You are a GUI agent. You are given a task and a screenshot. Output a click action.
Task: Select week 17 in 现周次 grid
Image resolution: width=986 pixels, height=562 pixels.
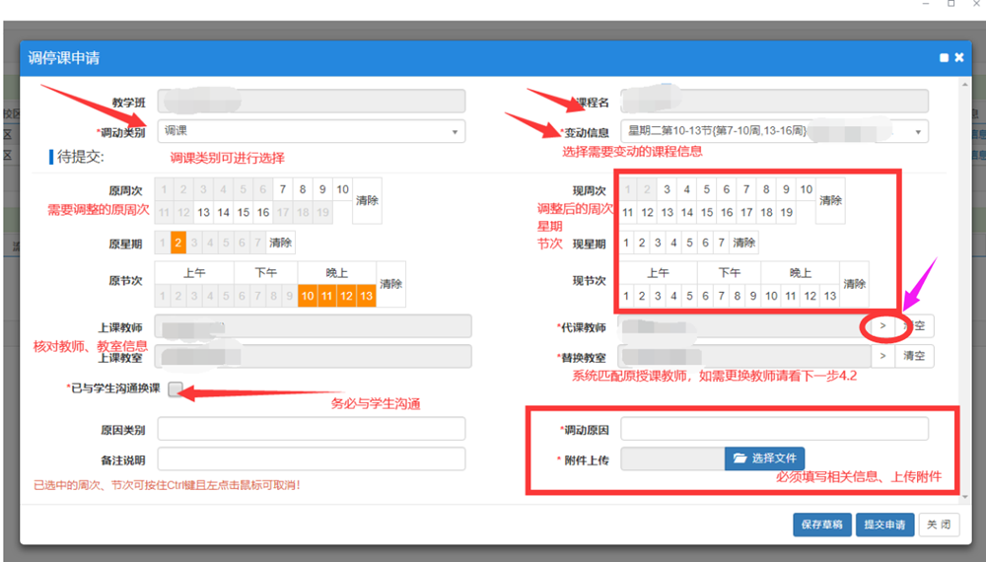[x=746, y=212]
